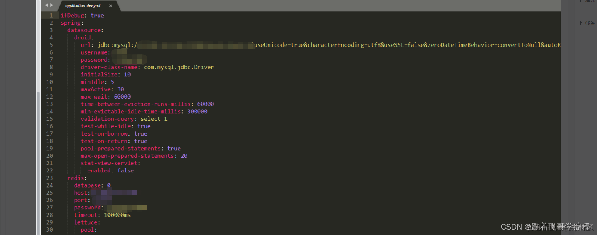Click the 'datasource:' key
The width and height of the screenshot is (597, 235).
85,30
